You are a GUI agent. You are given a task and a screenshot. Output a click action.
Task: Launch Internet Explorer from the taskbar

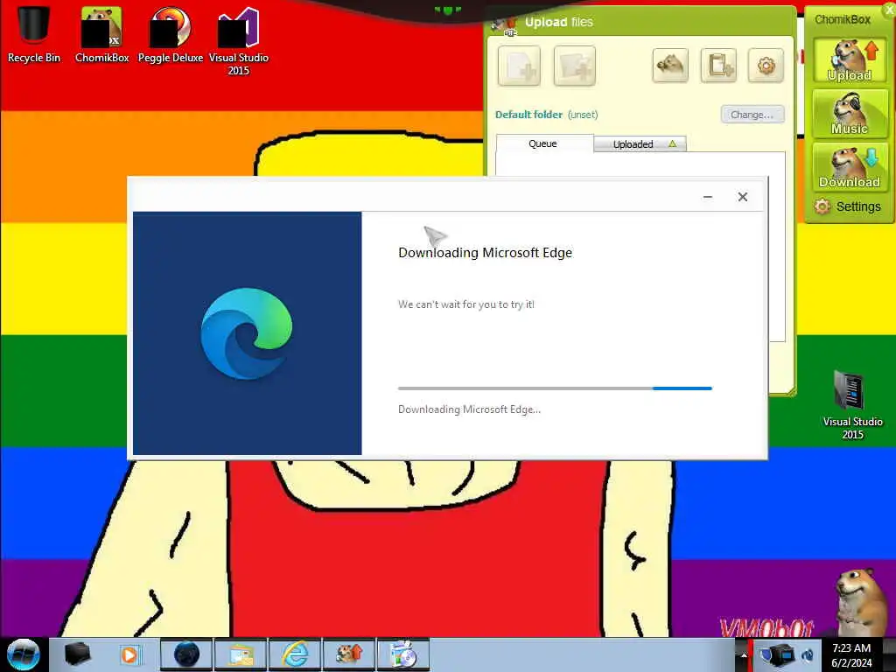click(x=295, y=654)
